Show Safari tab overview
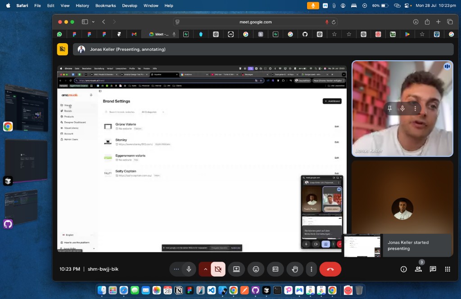The width and height of the screenshot is (461, 299). [450, 22]
